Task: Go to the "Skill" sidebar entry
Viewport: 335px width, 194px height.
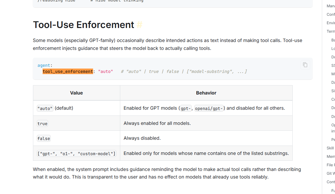Action: [x=330, y=148]
